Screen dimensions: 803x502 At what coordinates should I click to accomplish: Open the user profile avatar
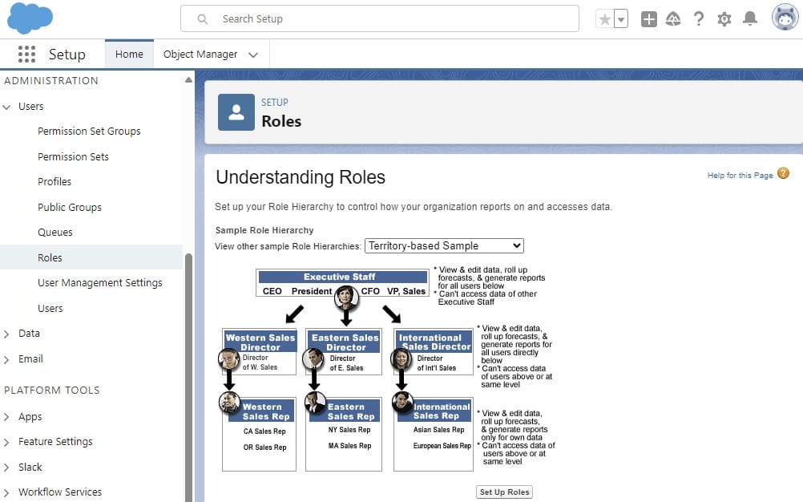[785, 18]
